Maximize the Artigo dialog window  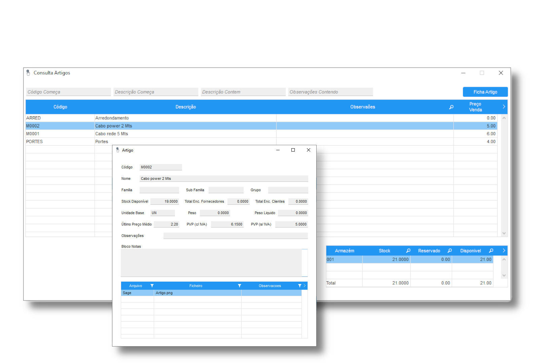[293, 150]
